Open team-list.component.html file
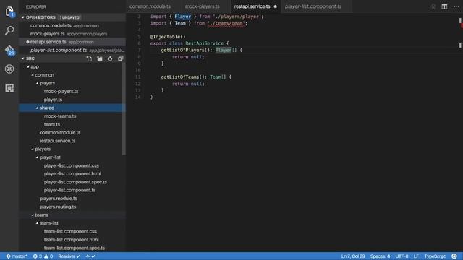This screenshot has height=260, width=463. tap(71, 240)
